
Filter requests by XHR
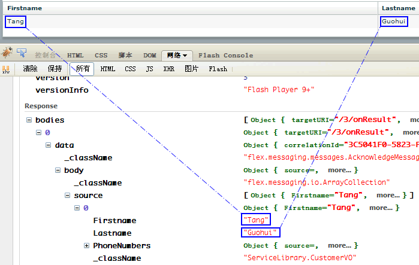pyautogui.click(x=169, y=69)
